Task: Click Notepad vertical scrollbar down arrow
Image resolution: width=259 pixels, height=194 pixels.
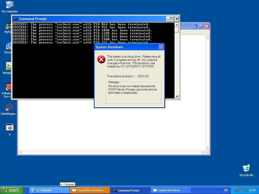Action: click(x=207, y=148)
